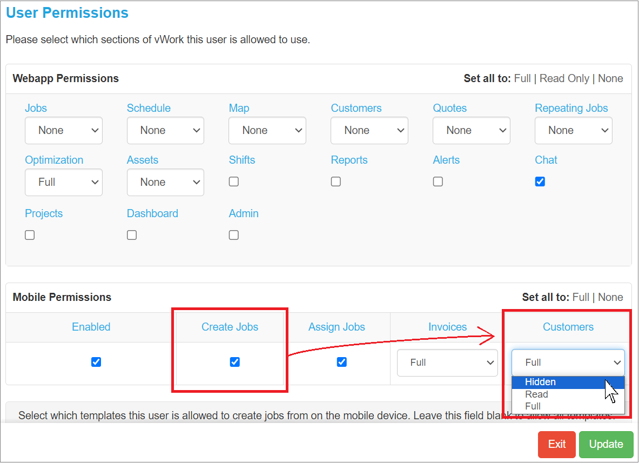Enable the Reports checkbox
The width and height of the screenshot is (639, 463).
tap(336, 182)
